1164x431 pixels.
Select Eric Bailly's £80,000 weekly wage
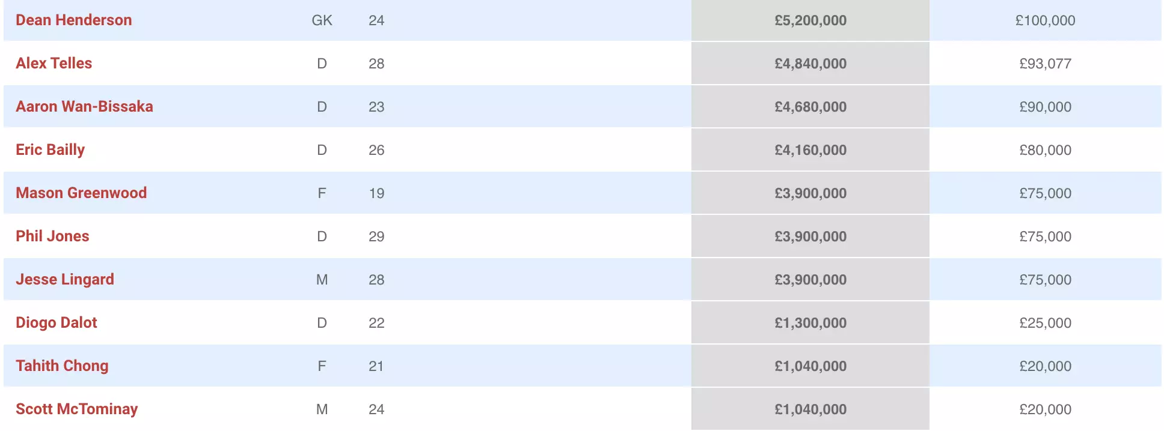tap(1045, 150)
